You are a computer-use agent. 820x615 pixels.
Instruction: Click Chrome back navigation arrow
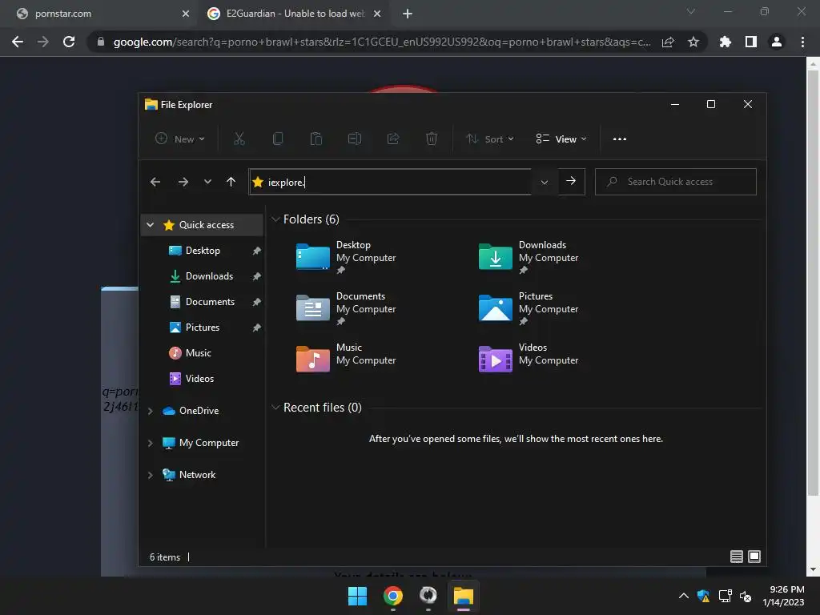[x=18, y=42]
